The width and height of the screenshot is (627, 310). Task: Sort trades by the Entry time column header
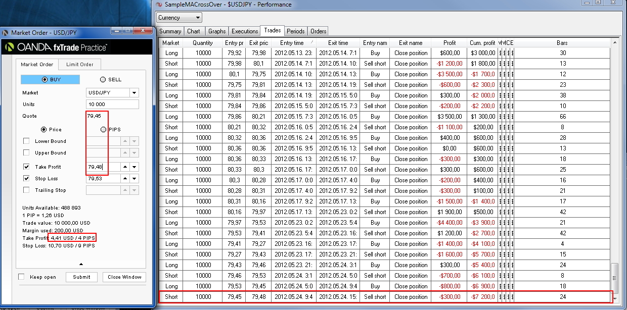pos(293,43)
